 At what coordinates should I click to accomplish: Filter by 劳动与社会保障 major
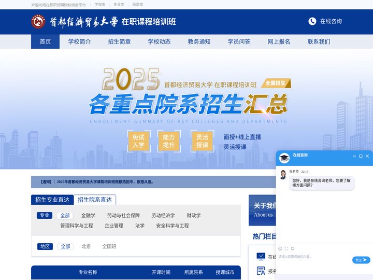tap(123, 216)
